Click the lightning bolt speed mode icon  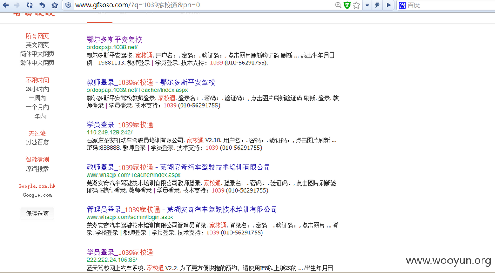point(377,5)
